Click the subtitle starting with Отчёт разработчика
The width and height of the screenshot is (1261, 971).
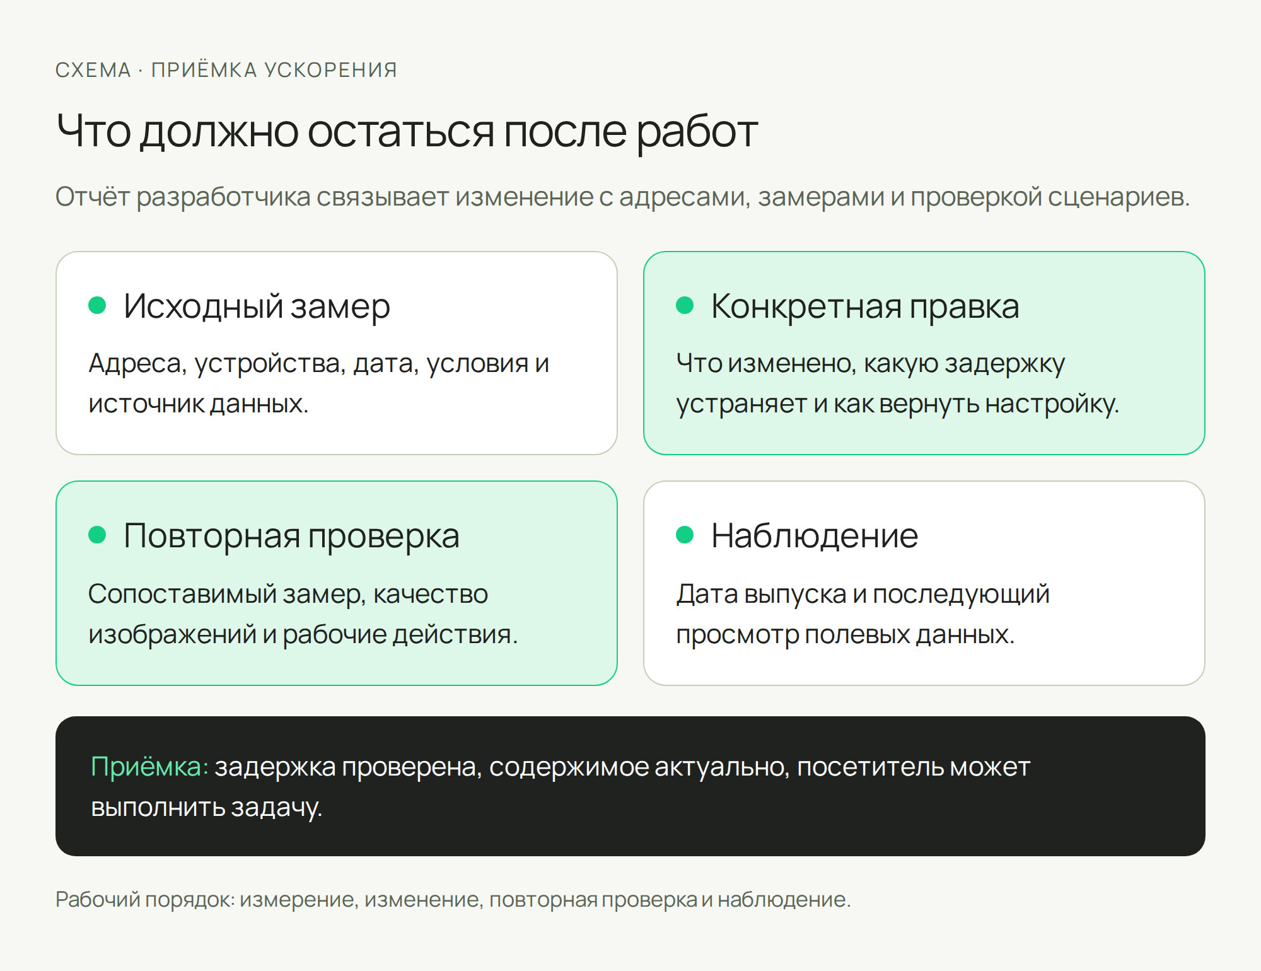click(622, 197)
